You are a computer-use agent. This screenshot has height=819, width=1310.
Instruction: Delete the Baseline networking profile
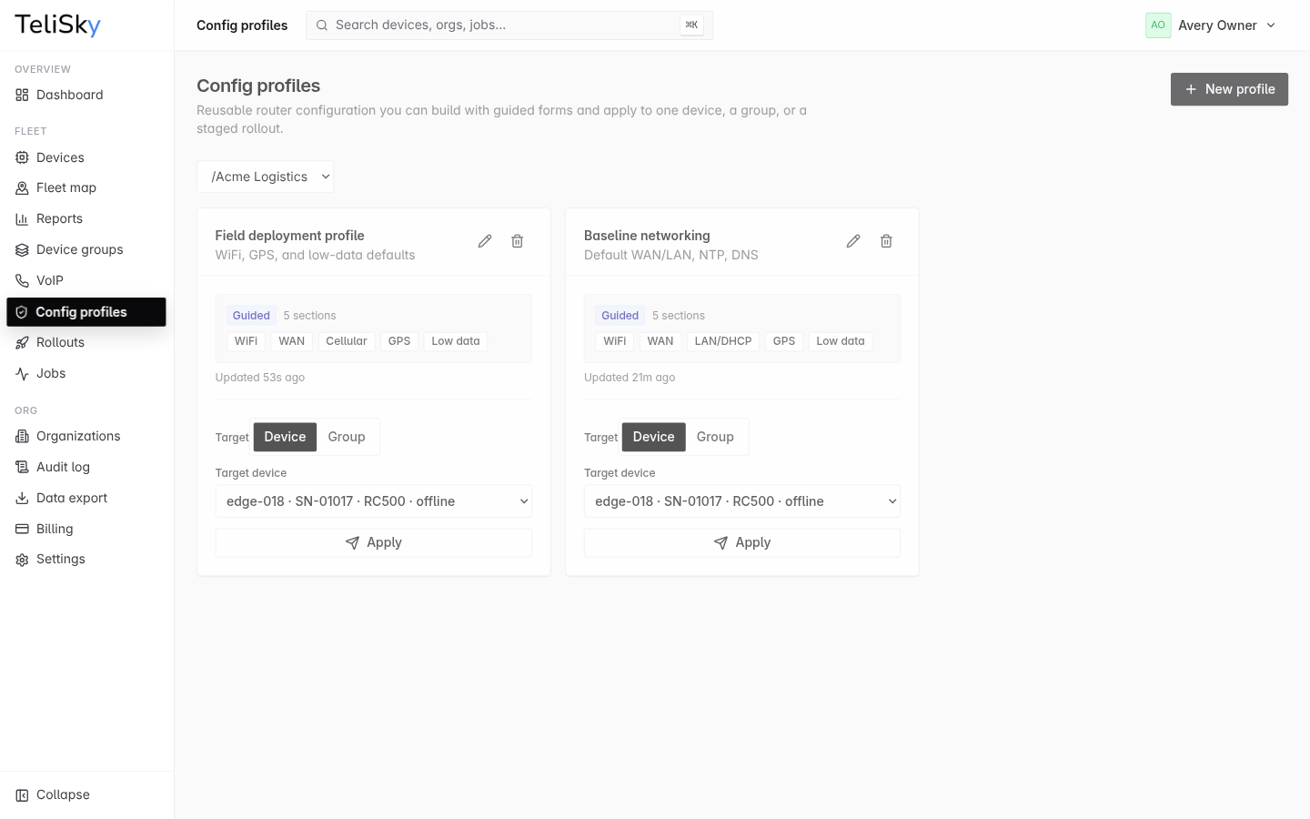(x=886, y=241)
